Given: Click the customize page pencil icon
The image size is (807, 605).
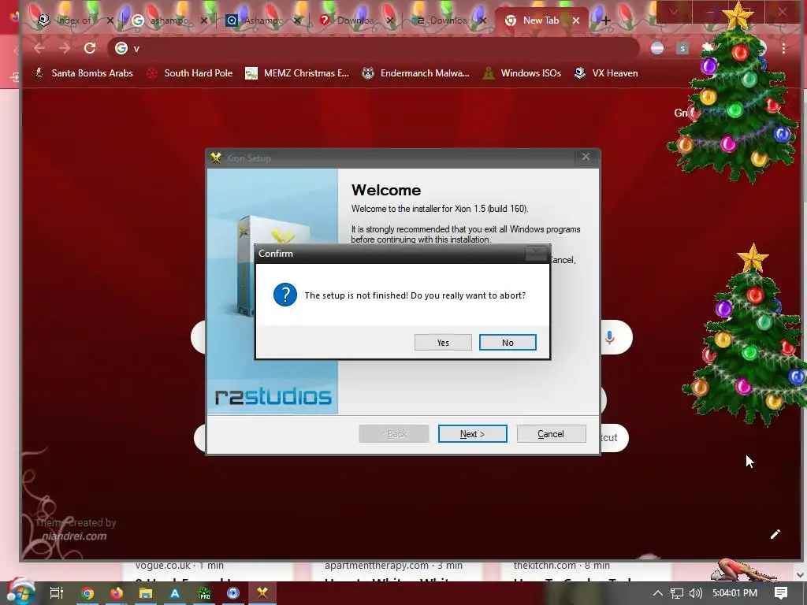Looking at the screenshot, I should pos(775,534).
